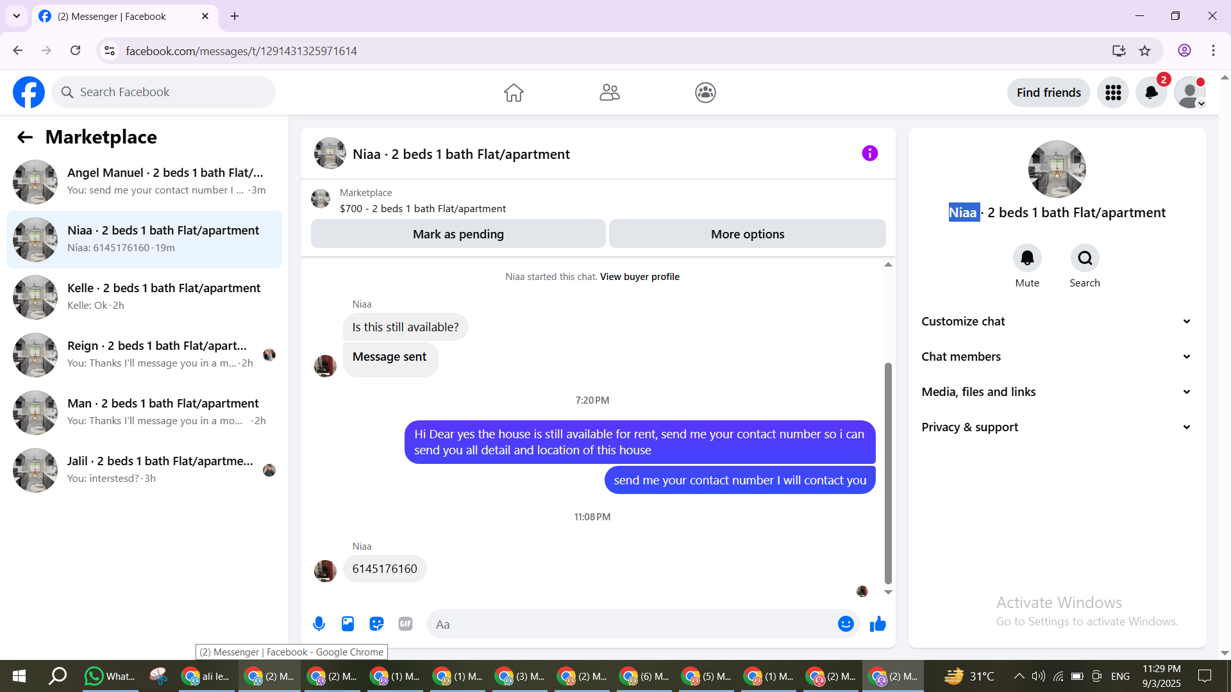1231x692 pixels.
Task: Go to the Home feed icon
Action: (514, 92)
